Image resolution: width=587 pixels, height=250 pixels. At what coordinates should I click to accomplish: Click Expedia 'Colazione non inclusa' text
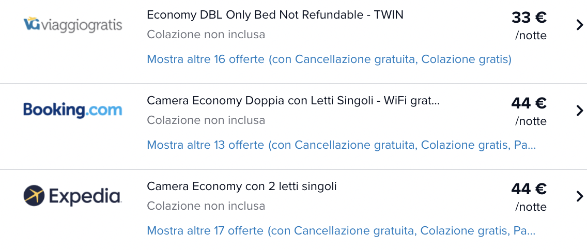click(206, 206)
